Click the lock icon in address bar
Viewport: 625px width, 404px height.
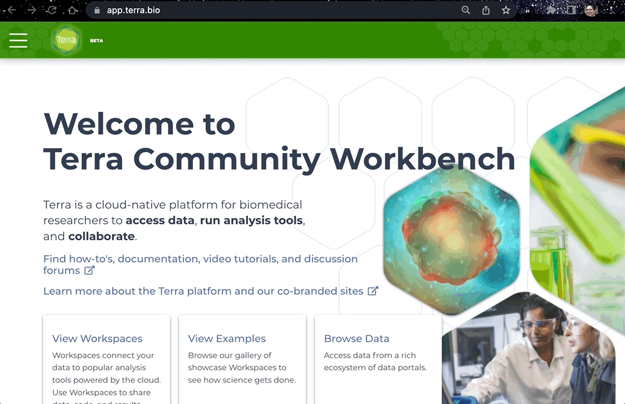(x=97, y=11)
